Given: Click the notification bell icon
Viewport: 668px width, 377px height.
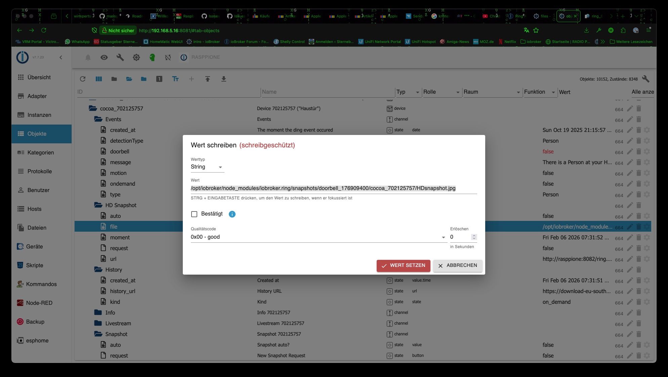Looking at the screenshot, I should 88,57.
